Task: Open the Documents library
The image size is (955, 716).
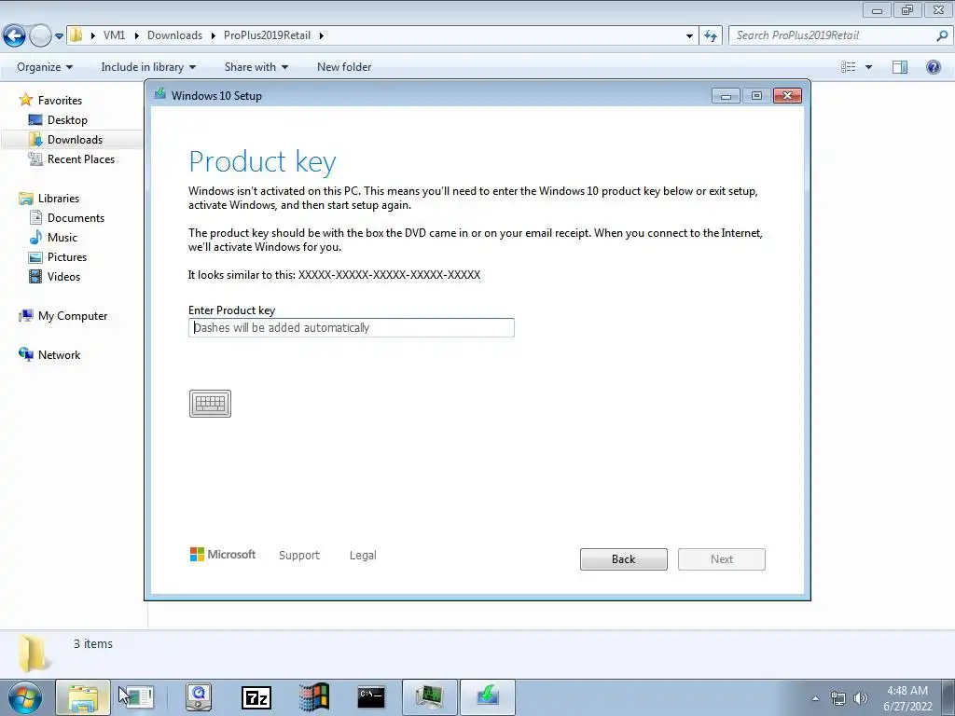Action: (x=76, y=218)
